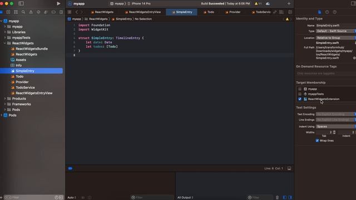The image size is (356, 200).
Task: Click the Name field SimpleEntry.swift
Action: [x=336, y=26]
